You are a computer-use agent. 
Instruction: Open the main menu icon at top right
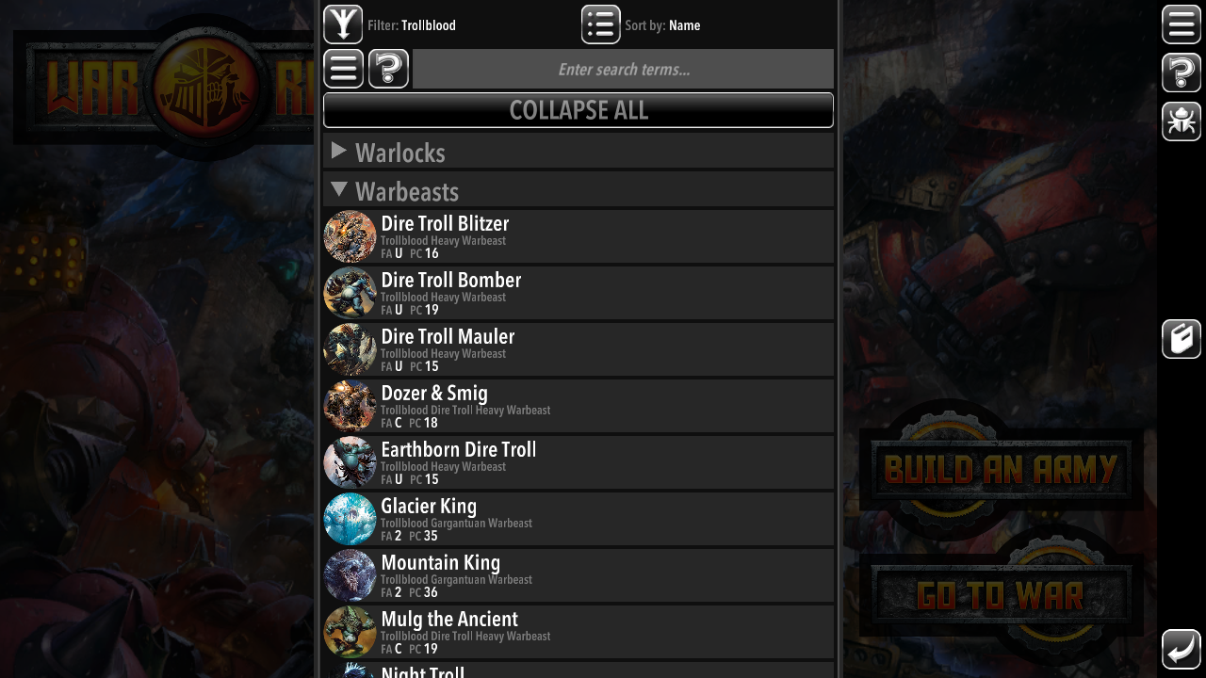pyautogui.click(x=1182, y=24)
